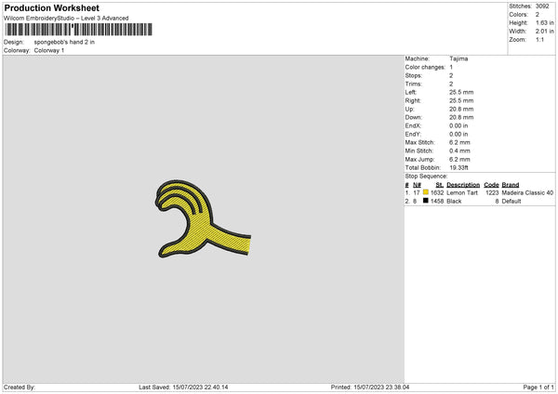
Task: Click 'Madeira Classic 40' brand text
Action: pos(527,192)
